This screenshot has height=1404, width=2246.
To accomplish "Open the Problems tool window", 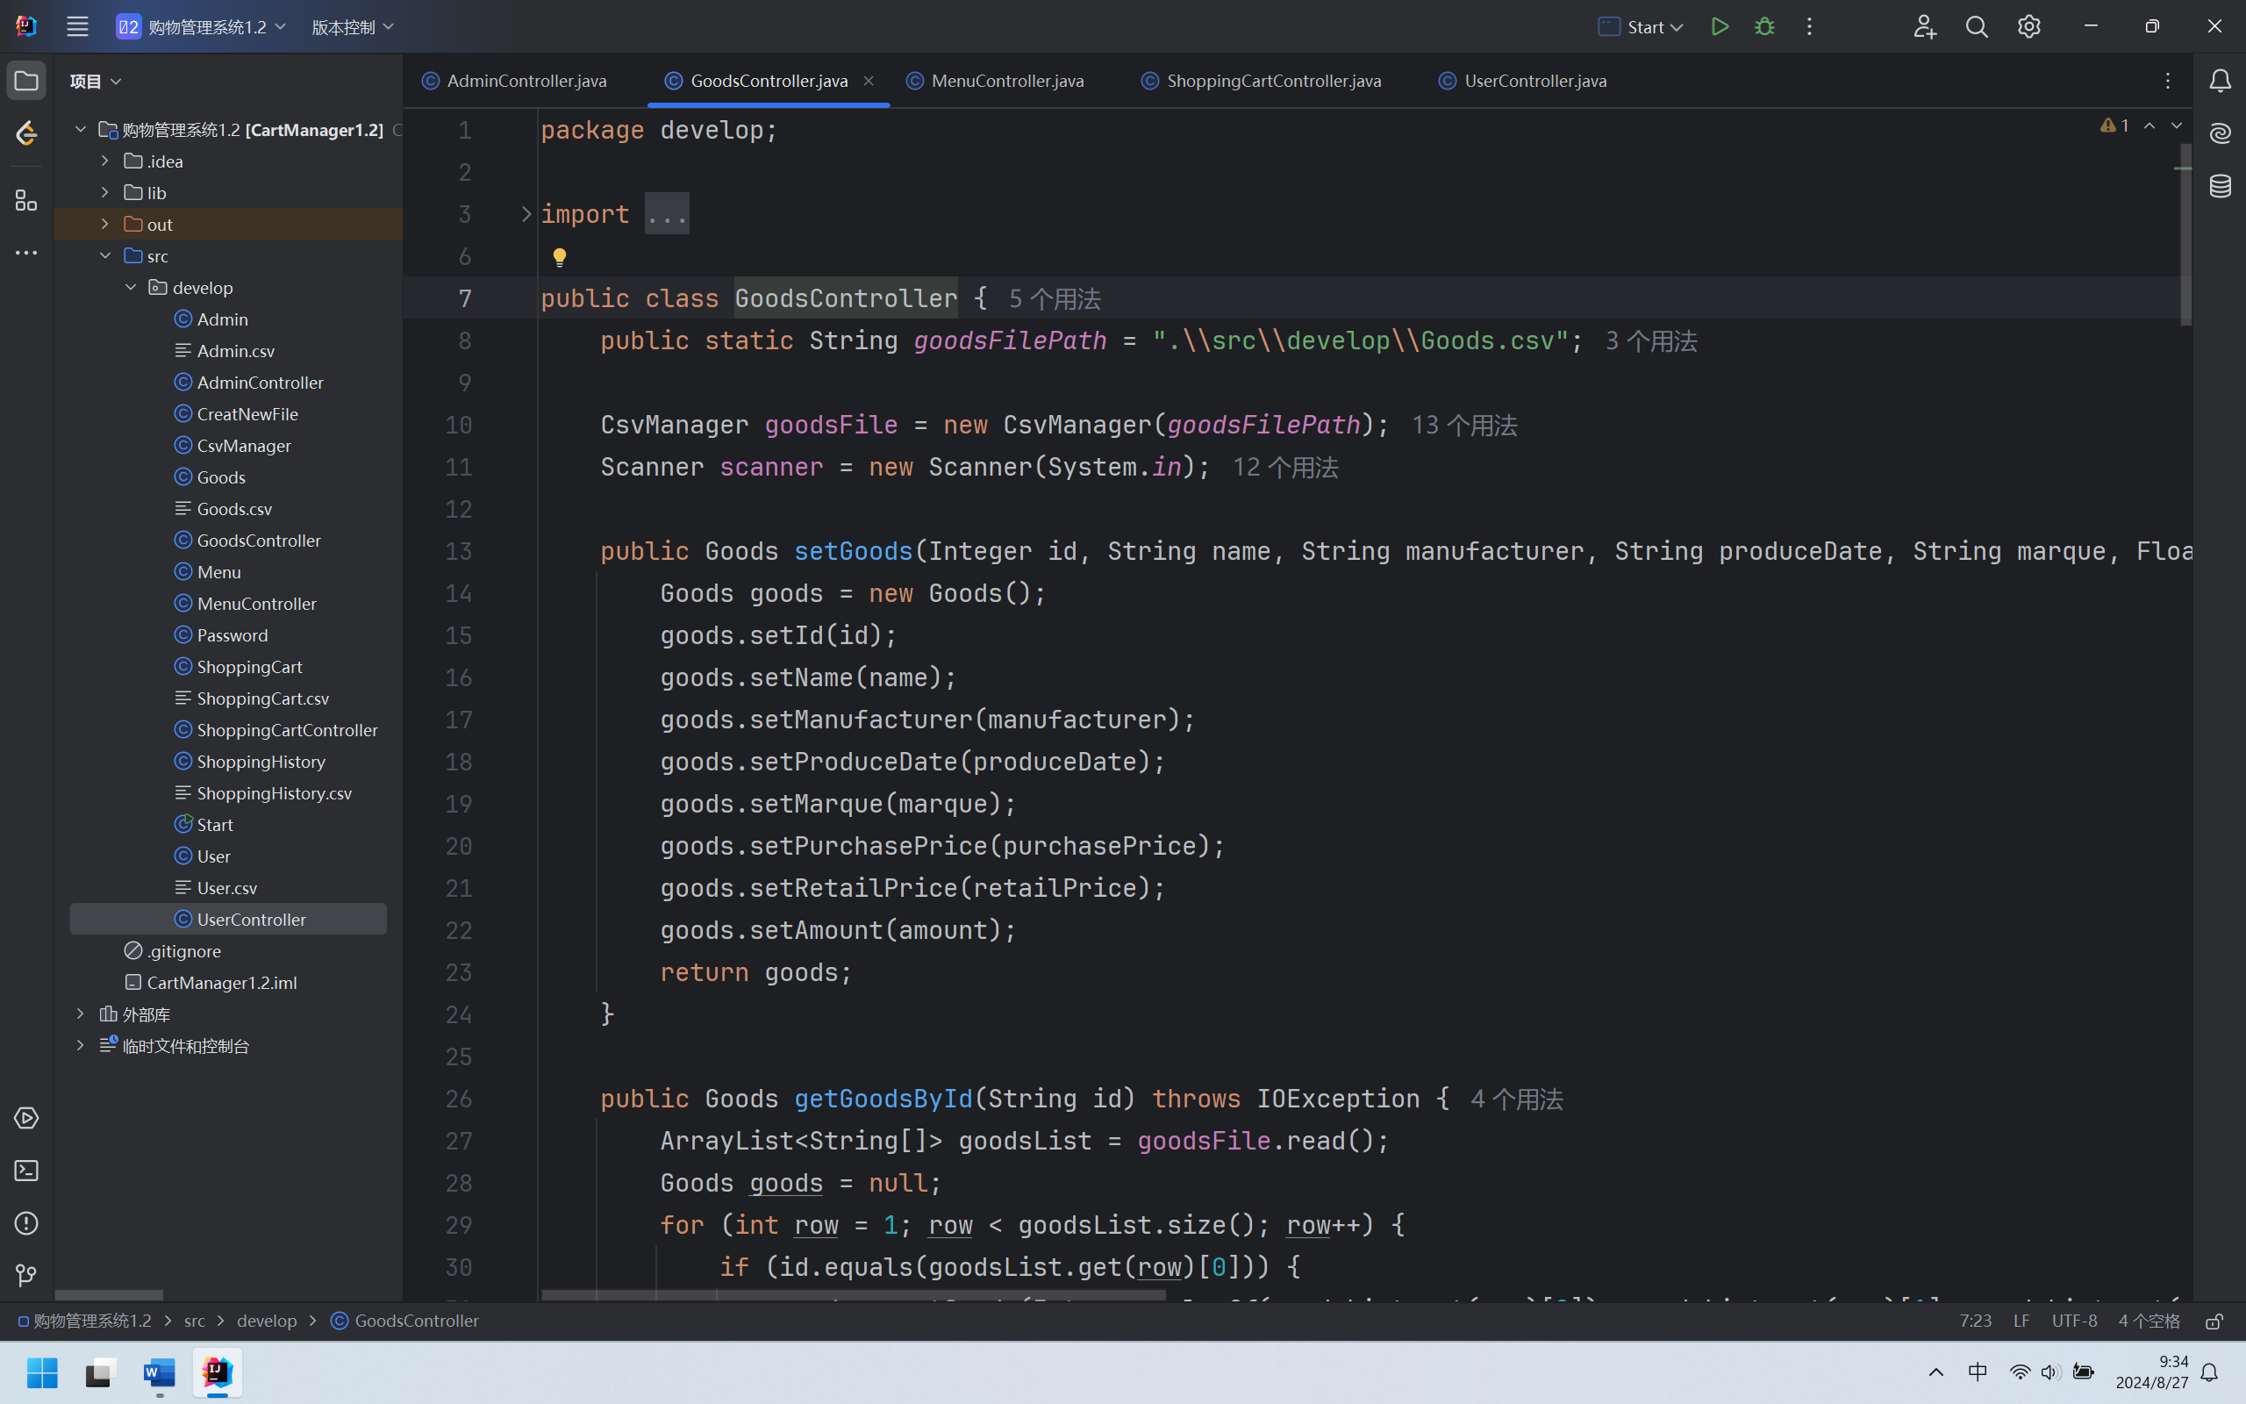I will point(26,1223).
